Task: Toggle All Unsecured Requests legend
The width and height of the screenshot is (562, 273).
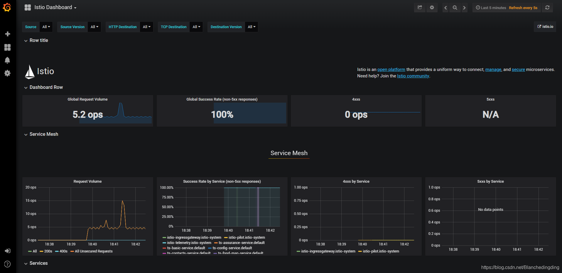Action: click(x=92, y=251)
